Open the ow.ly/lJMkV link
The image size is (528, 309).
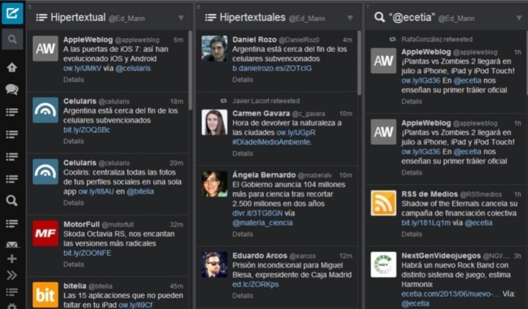82,69
